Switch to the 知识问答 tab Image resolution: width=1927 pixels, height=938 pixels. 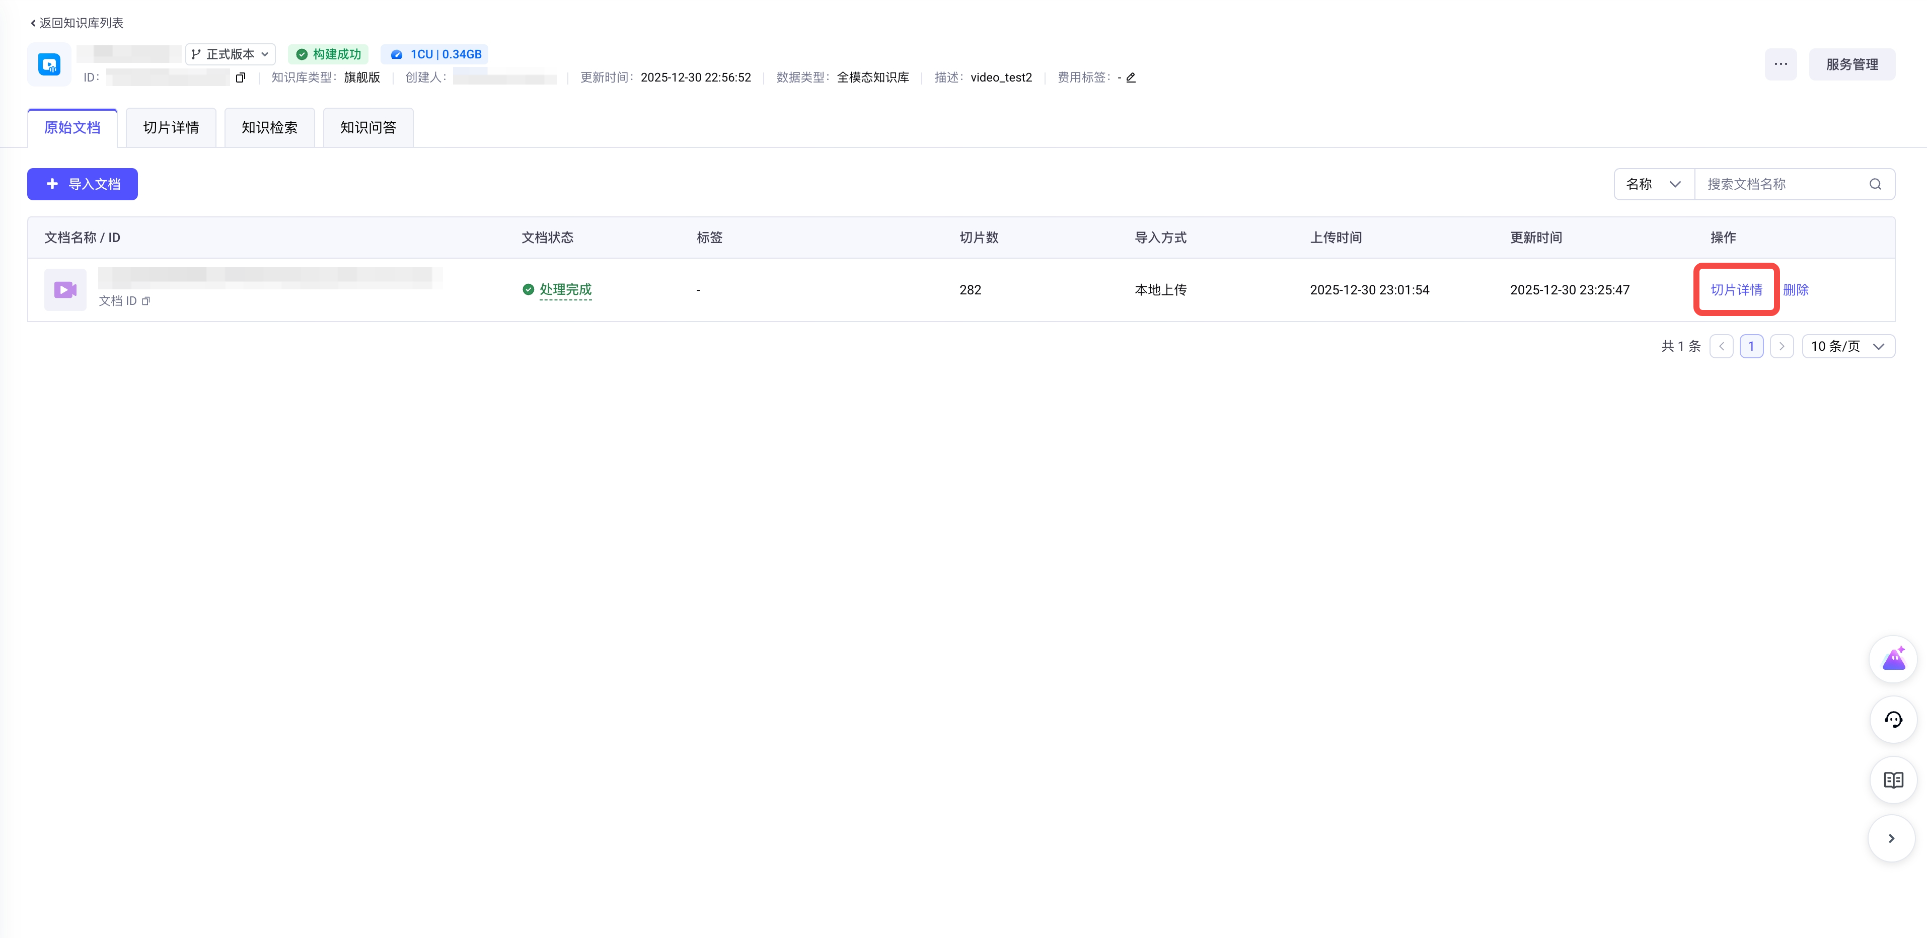(x=368, y=128)
